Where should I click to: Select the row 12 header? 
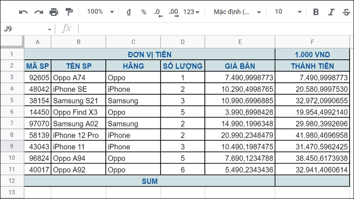[x=12, y=181]
